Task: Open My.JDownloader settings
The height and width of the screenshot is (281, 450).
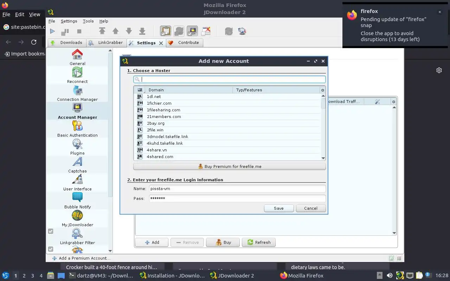Action: (x=77, y=218)
